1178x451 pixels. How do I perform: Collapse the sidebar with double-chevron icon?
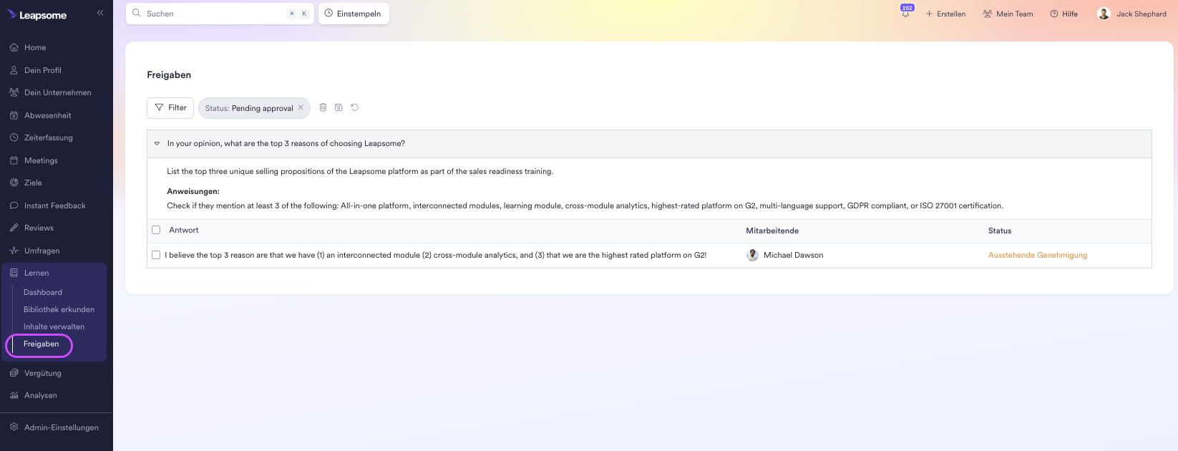[x=100, y=13]
